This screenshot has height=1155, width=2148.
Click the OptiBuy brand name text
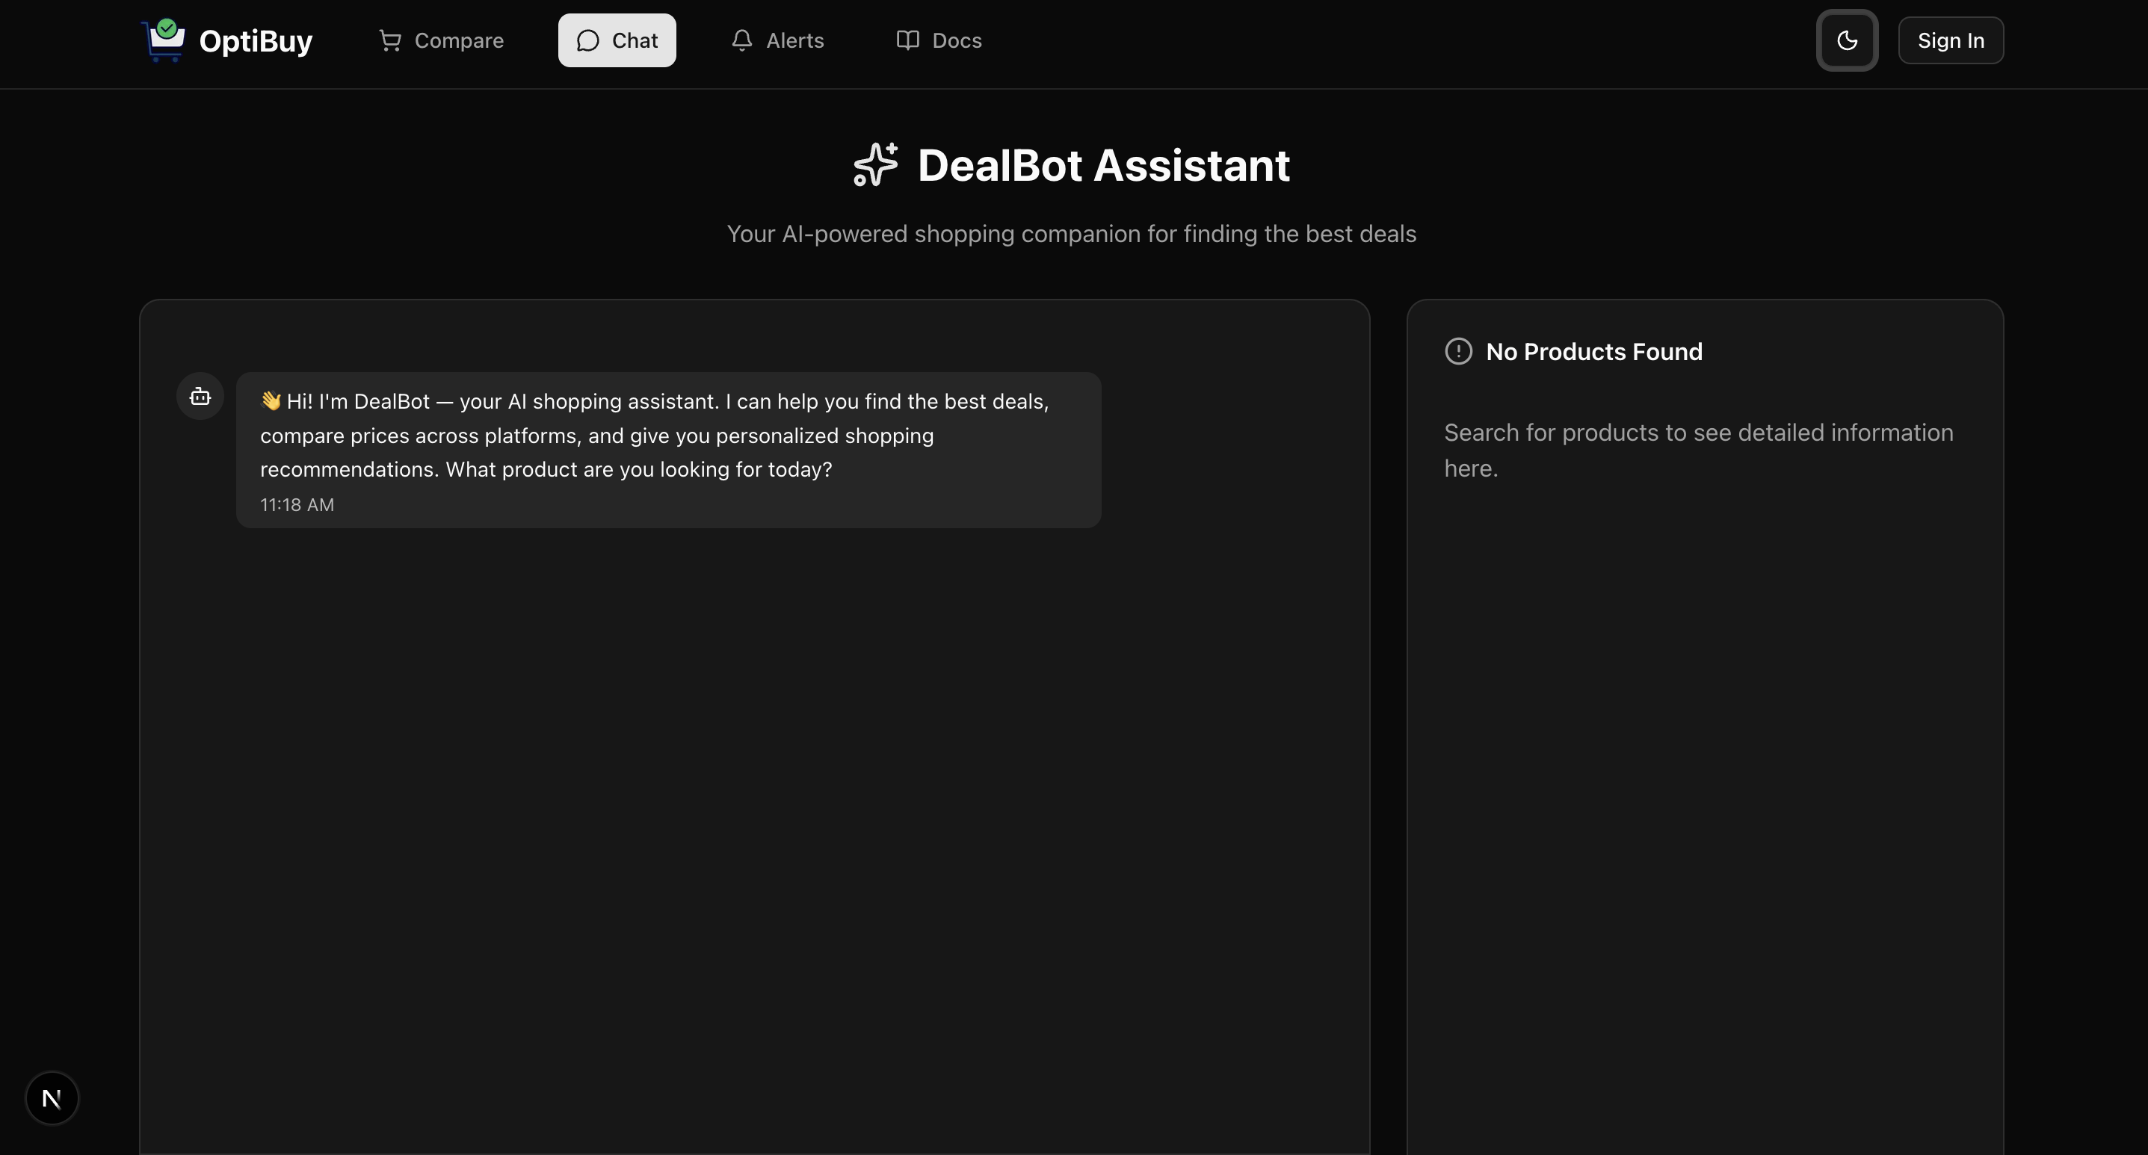[255, 41]
